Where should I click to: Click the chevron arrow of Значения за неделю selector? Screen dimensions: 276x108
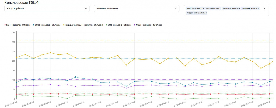point(175,9)
